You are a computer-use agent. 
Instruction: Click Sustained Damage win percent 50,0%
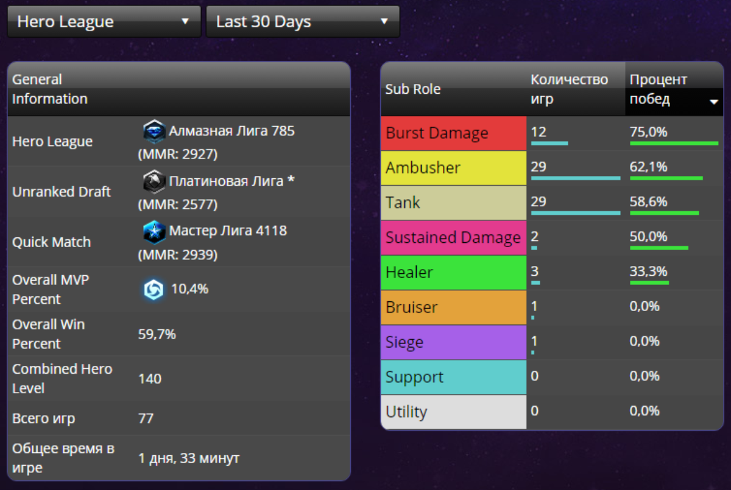pos(649,236)
